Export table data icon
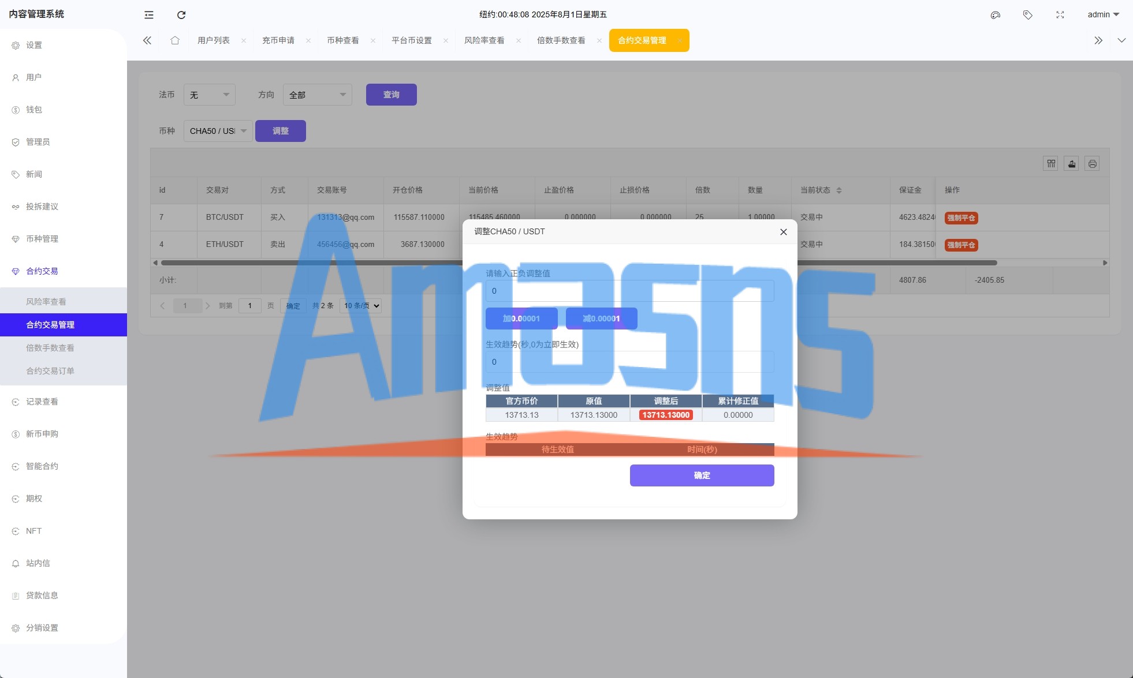Screen dimensions: 1133x678 [x=1072, y=164]
